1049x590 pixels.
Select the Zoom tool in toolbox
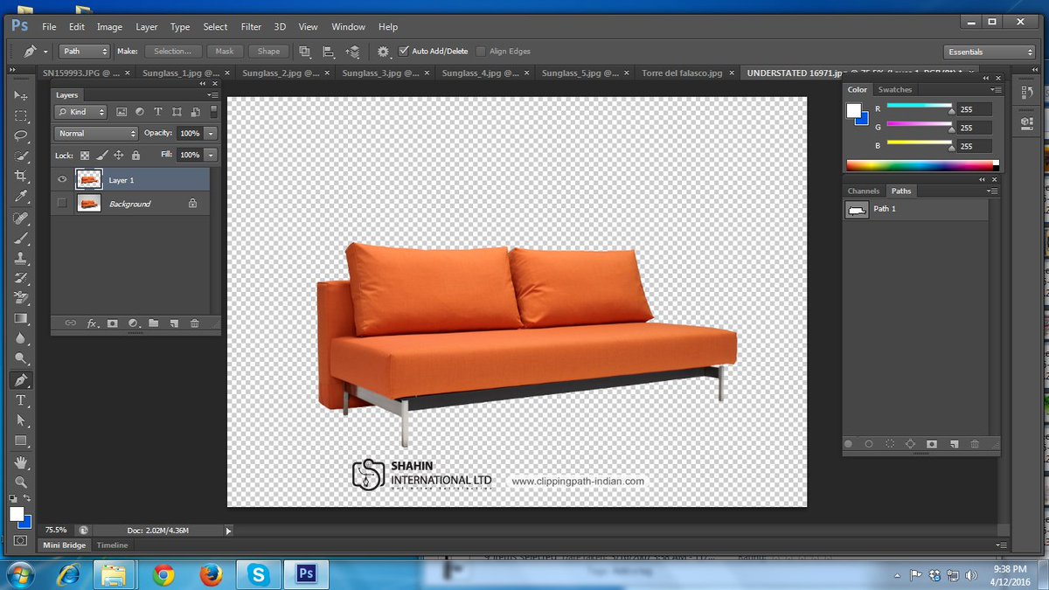click(x=21, y=482)
